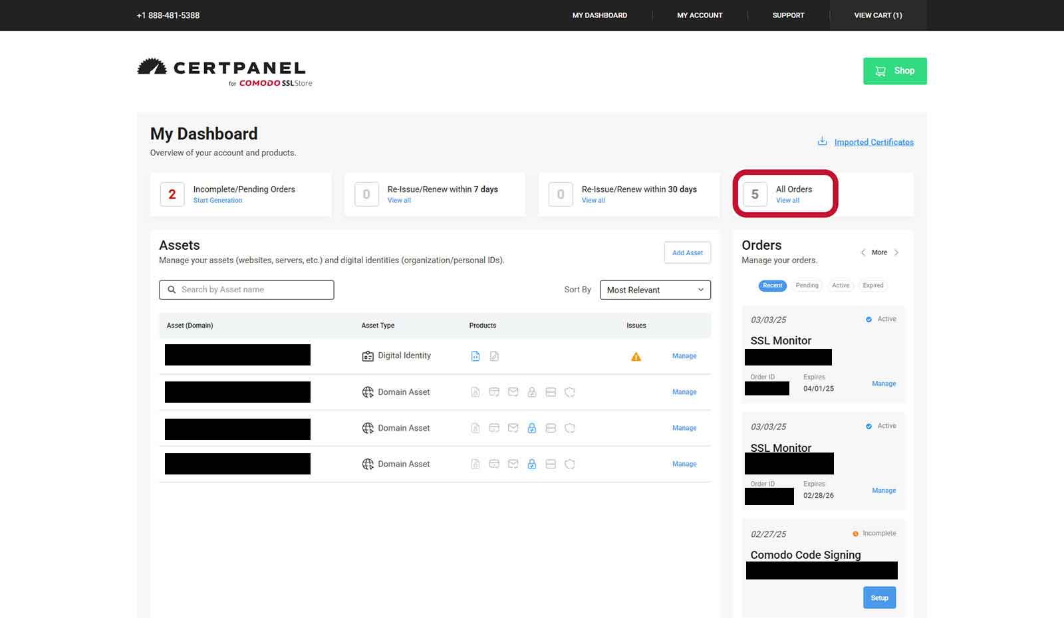Show only Expired orders
Image resolution: width=1064 pixels, height=618 pixels.
point(872,285)
